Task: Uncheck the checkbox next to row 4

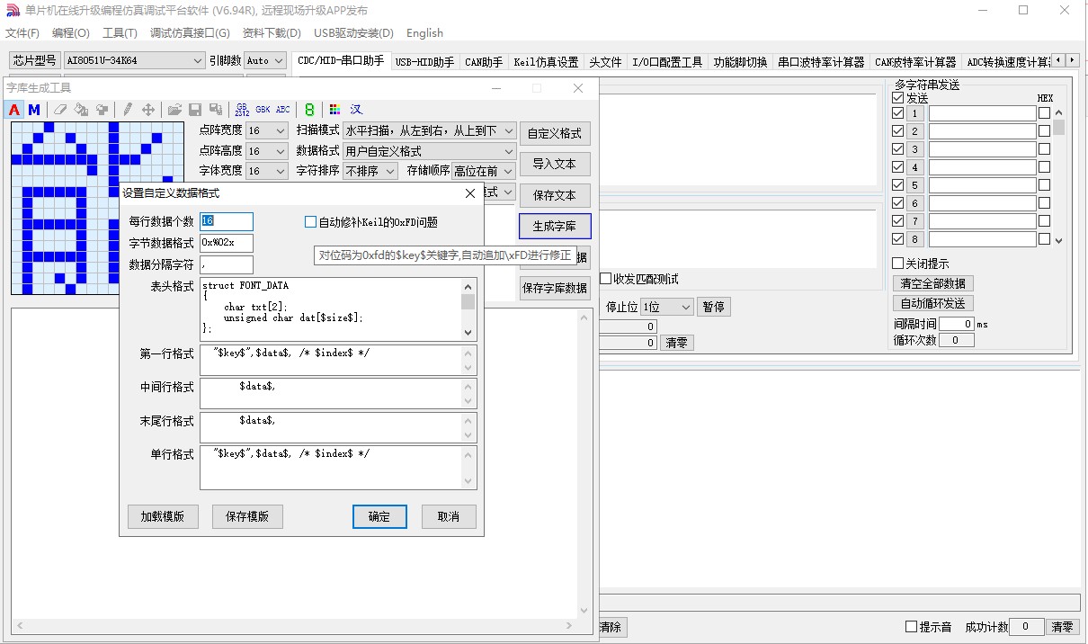Action: tap(897, 167)
